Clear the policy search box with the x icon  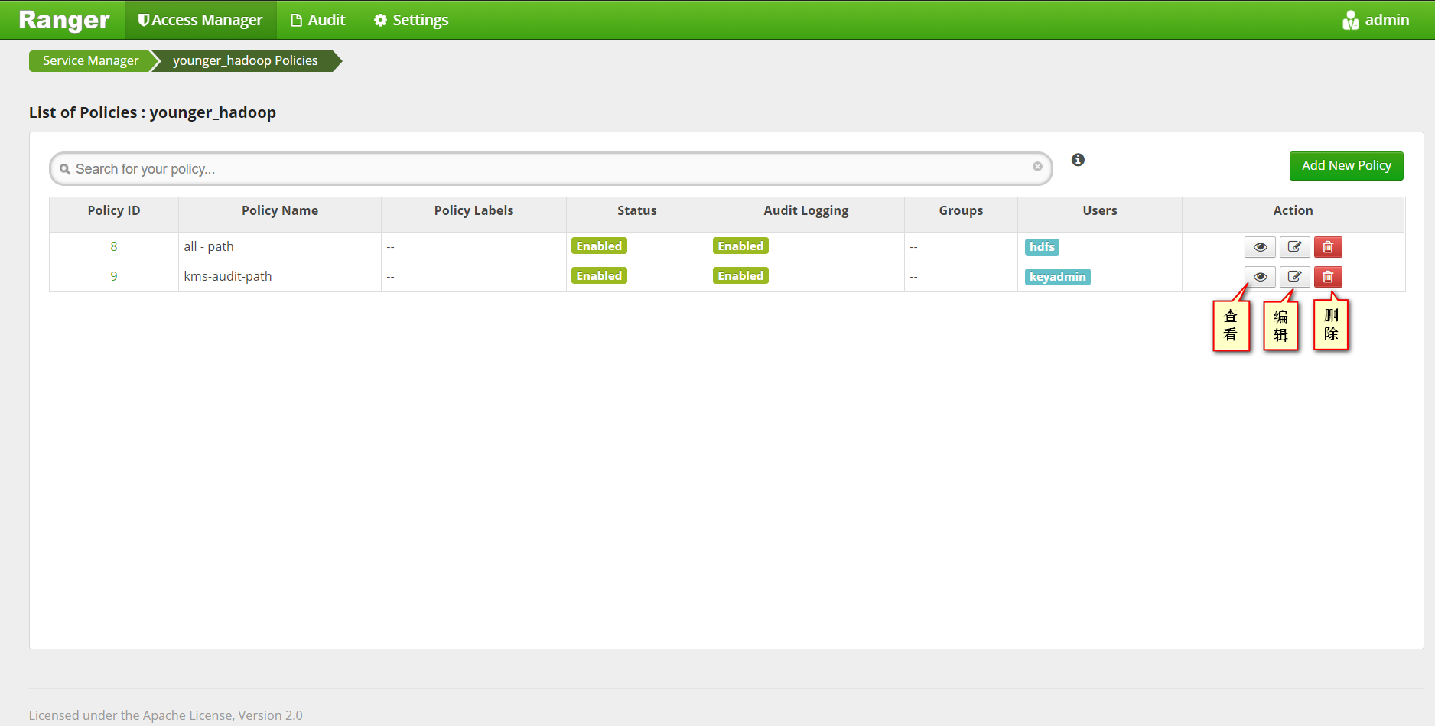tap(1037, 167)
